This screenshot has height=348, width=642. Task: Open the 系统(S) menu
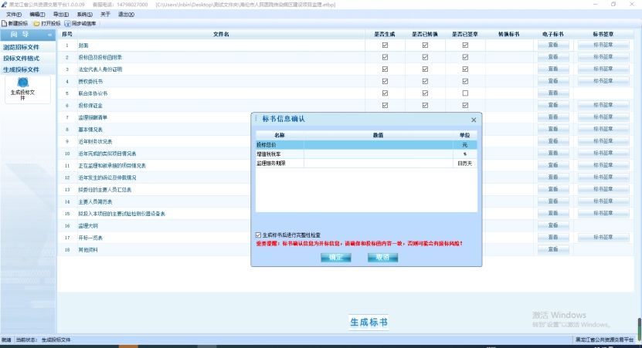(84, 14)
